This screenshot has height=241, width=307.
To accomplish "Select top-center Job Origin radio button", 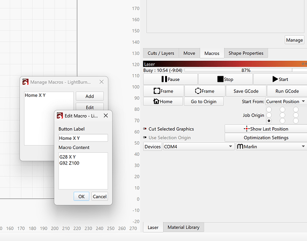I will tap(282, 109).
